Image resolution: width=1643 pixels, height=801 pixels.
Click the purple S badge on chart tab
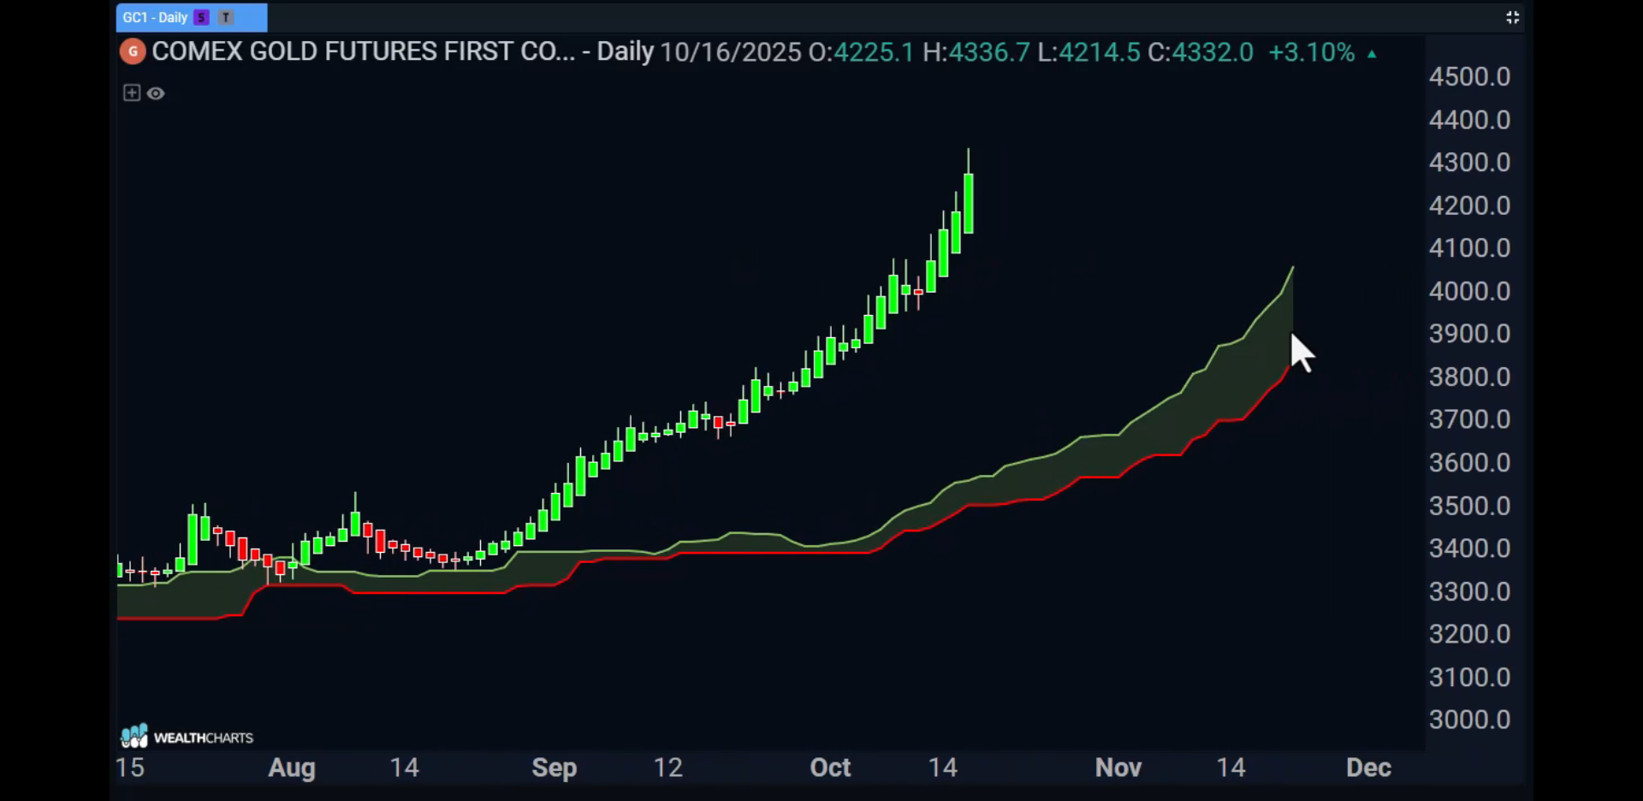201,17
